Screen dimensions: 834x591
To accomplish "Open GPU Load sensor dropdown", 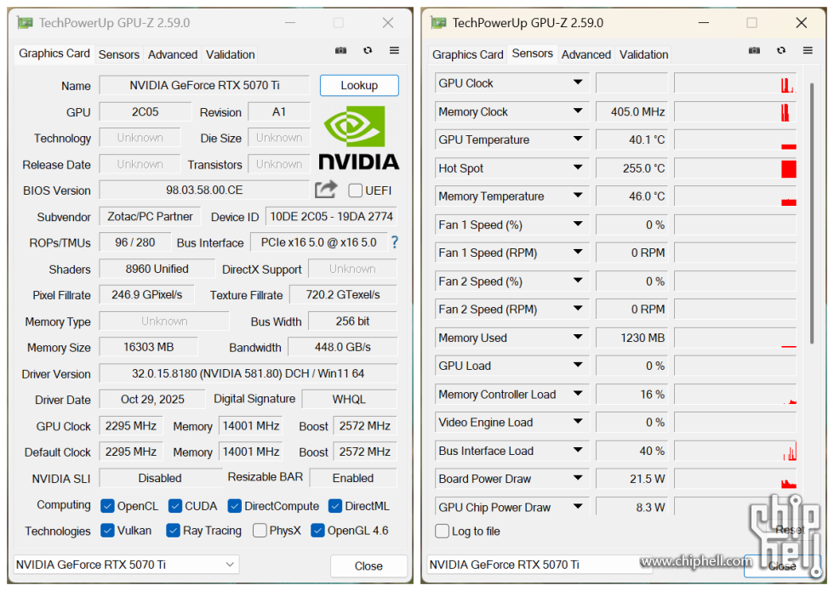I will (578, 365).
